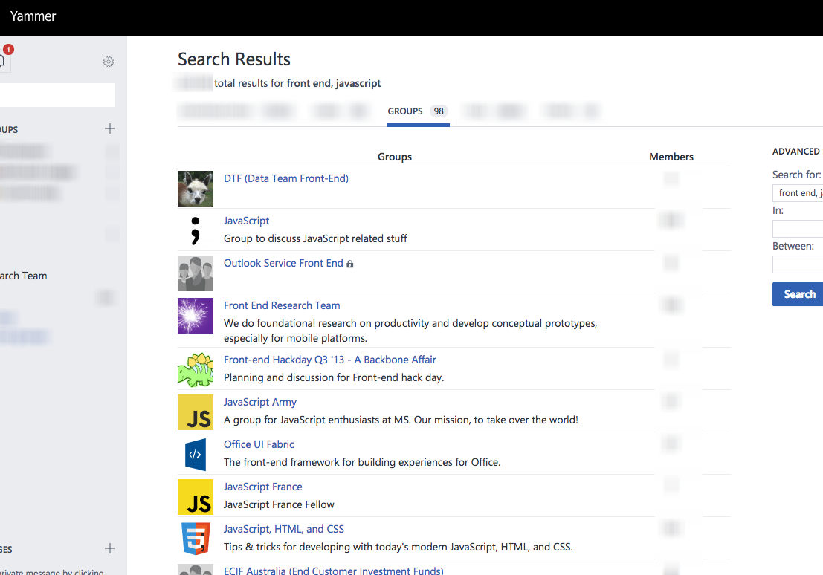The width and height of the screenshot is (823, 575).
Task: Click the sidebar 'arch Team' group entry
Action: (24, 276)
